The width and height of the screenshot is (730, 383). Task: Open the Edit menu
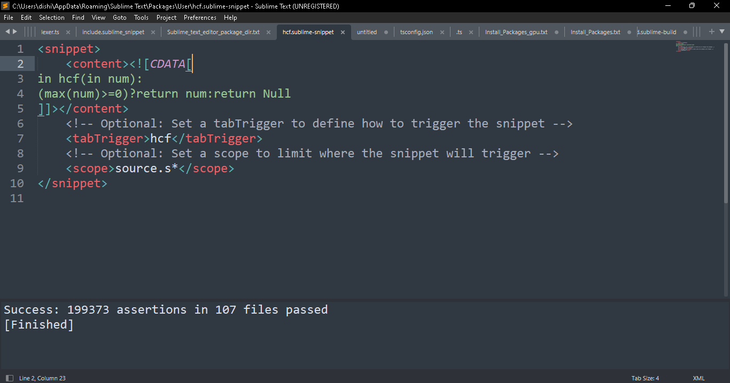(x=26, y=18)
